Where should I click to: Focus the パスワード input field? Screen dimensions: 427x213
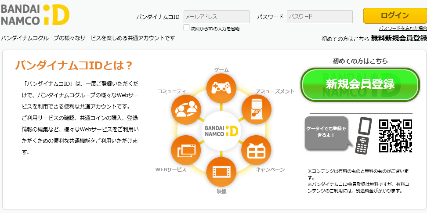(x=320, y=17)
